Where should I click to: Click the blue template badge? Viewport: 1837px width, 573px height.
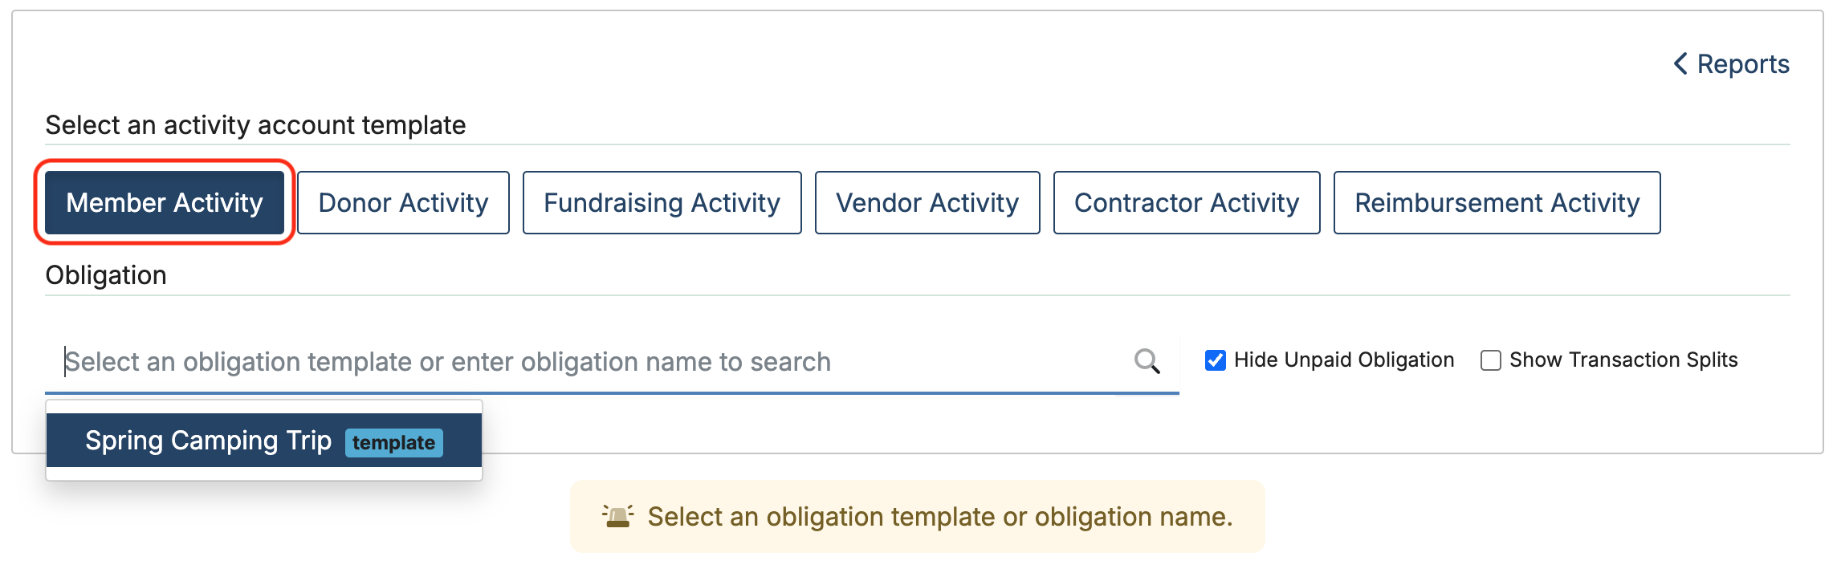[393, 443]
